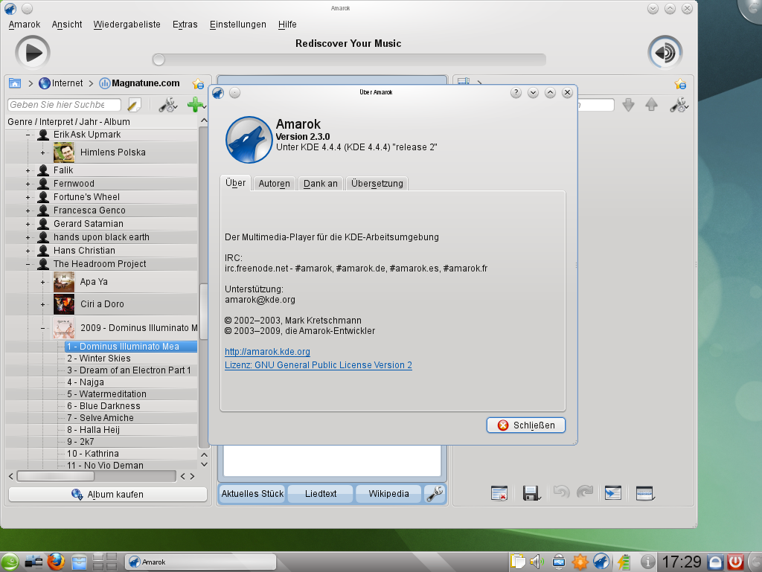Open the amarok.kde.org link

267,352
